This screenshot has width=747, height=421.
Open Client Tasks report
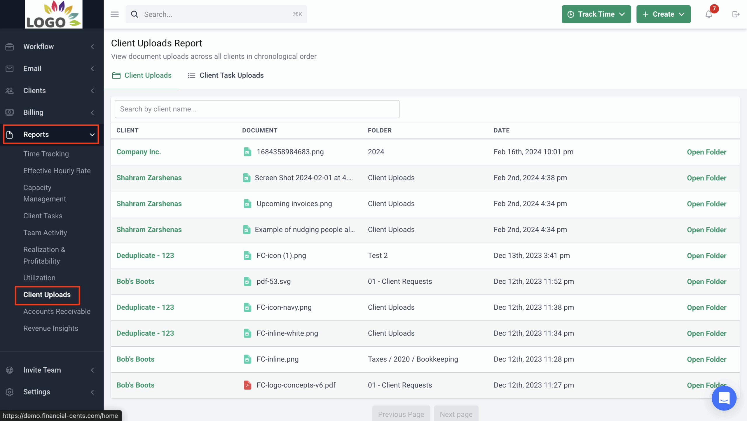point(43,216)
